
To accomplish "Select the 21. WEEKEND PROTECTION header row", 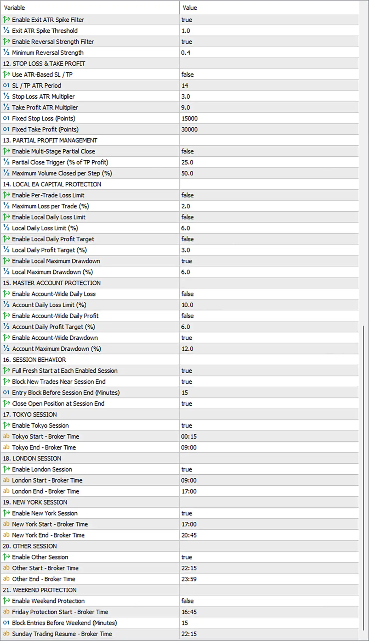I will [180, 590].
